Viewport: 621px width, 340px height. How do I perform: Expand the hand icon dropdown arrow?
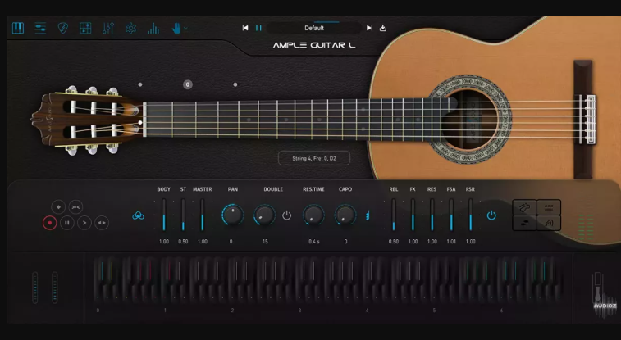[186, 28]
